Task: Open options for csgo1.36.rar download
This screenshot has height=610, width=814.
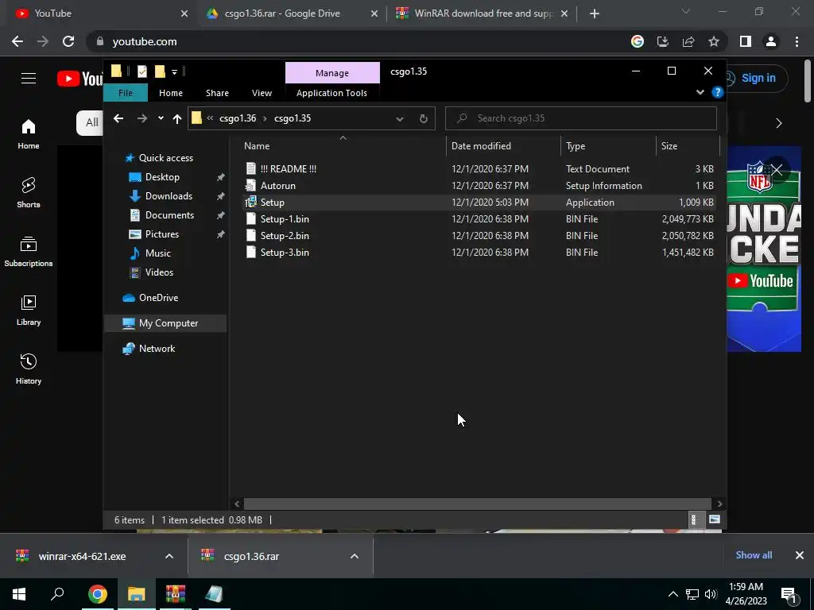Action: [355, 556]
